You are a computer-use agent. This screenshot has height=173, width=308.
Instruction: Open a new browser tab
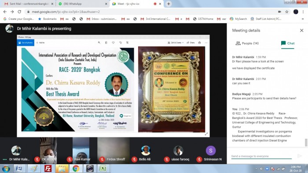169,4
